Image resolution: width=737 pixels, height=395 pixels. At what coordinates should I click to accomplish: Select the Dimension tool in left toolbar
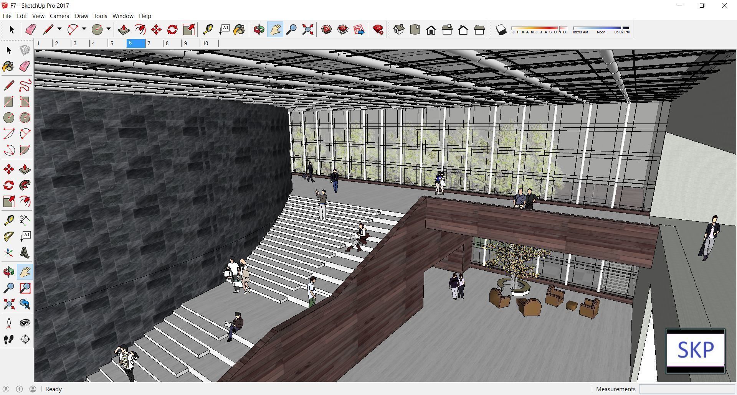(x=25, y=220)
